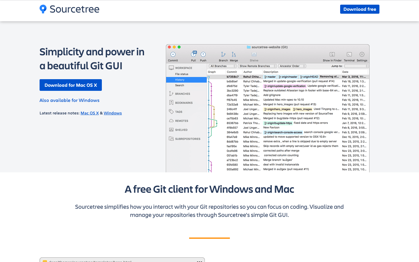Click the Description column header

click(271, 72)
